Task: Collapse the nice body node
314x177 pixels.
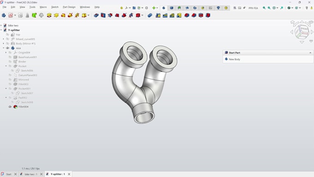Action: pos(3,48)
